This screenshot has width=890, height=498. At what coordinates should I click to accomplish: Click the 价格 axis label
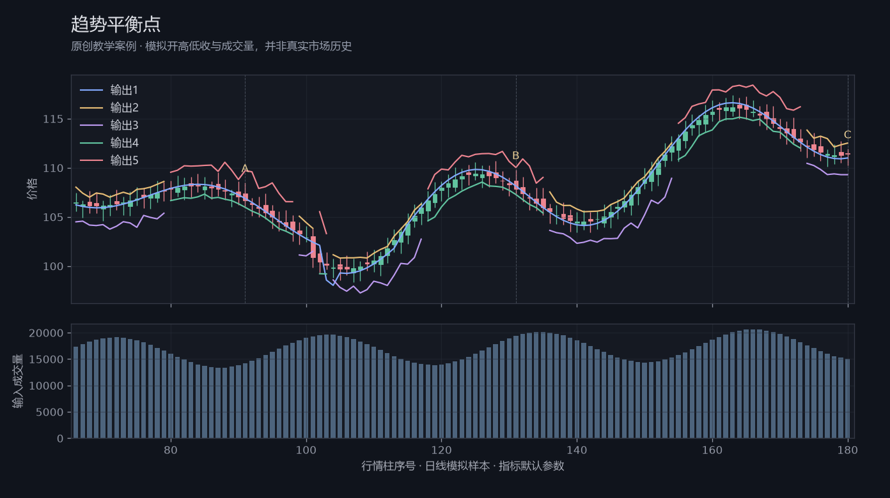pos(33,189)
